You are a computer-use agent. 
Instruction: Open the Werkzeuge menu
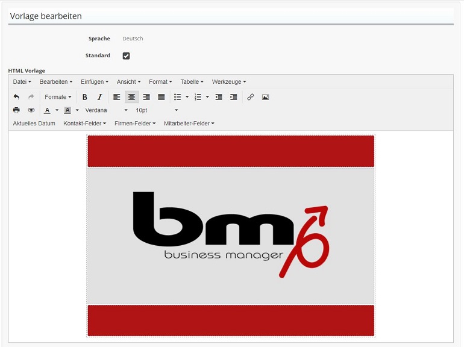[x=229, y=82]
